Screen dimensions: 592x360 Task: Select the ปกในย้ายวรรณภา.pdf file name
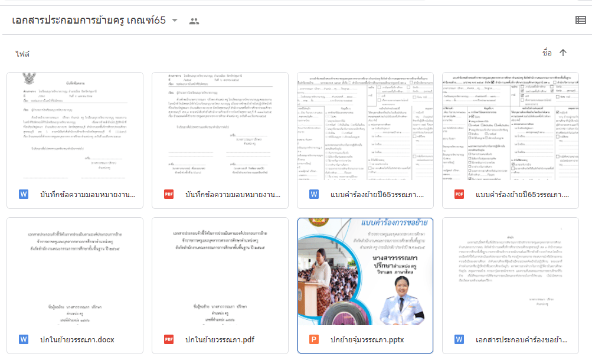220,339
